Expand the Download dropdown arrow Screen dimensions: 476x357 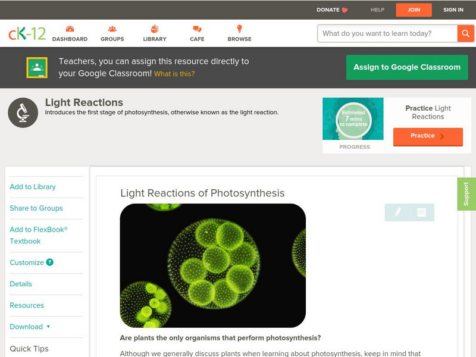pyautogui.click(x=48, y=327)
